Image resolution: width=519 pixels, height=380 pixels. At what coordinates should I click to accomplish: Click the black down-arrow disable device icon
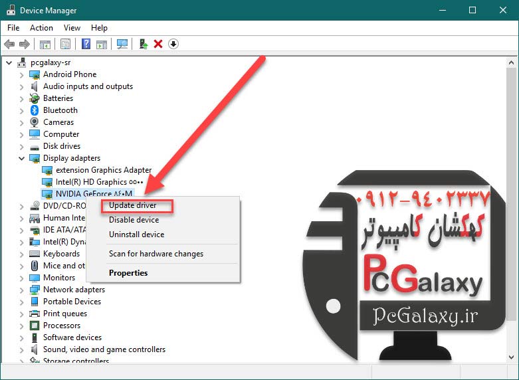click(173, 44)
